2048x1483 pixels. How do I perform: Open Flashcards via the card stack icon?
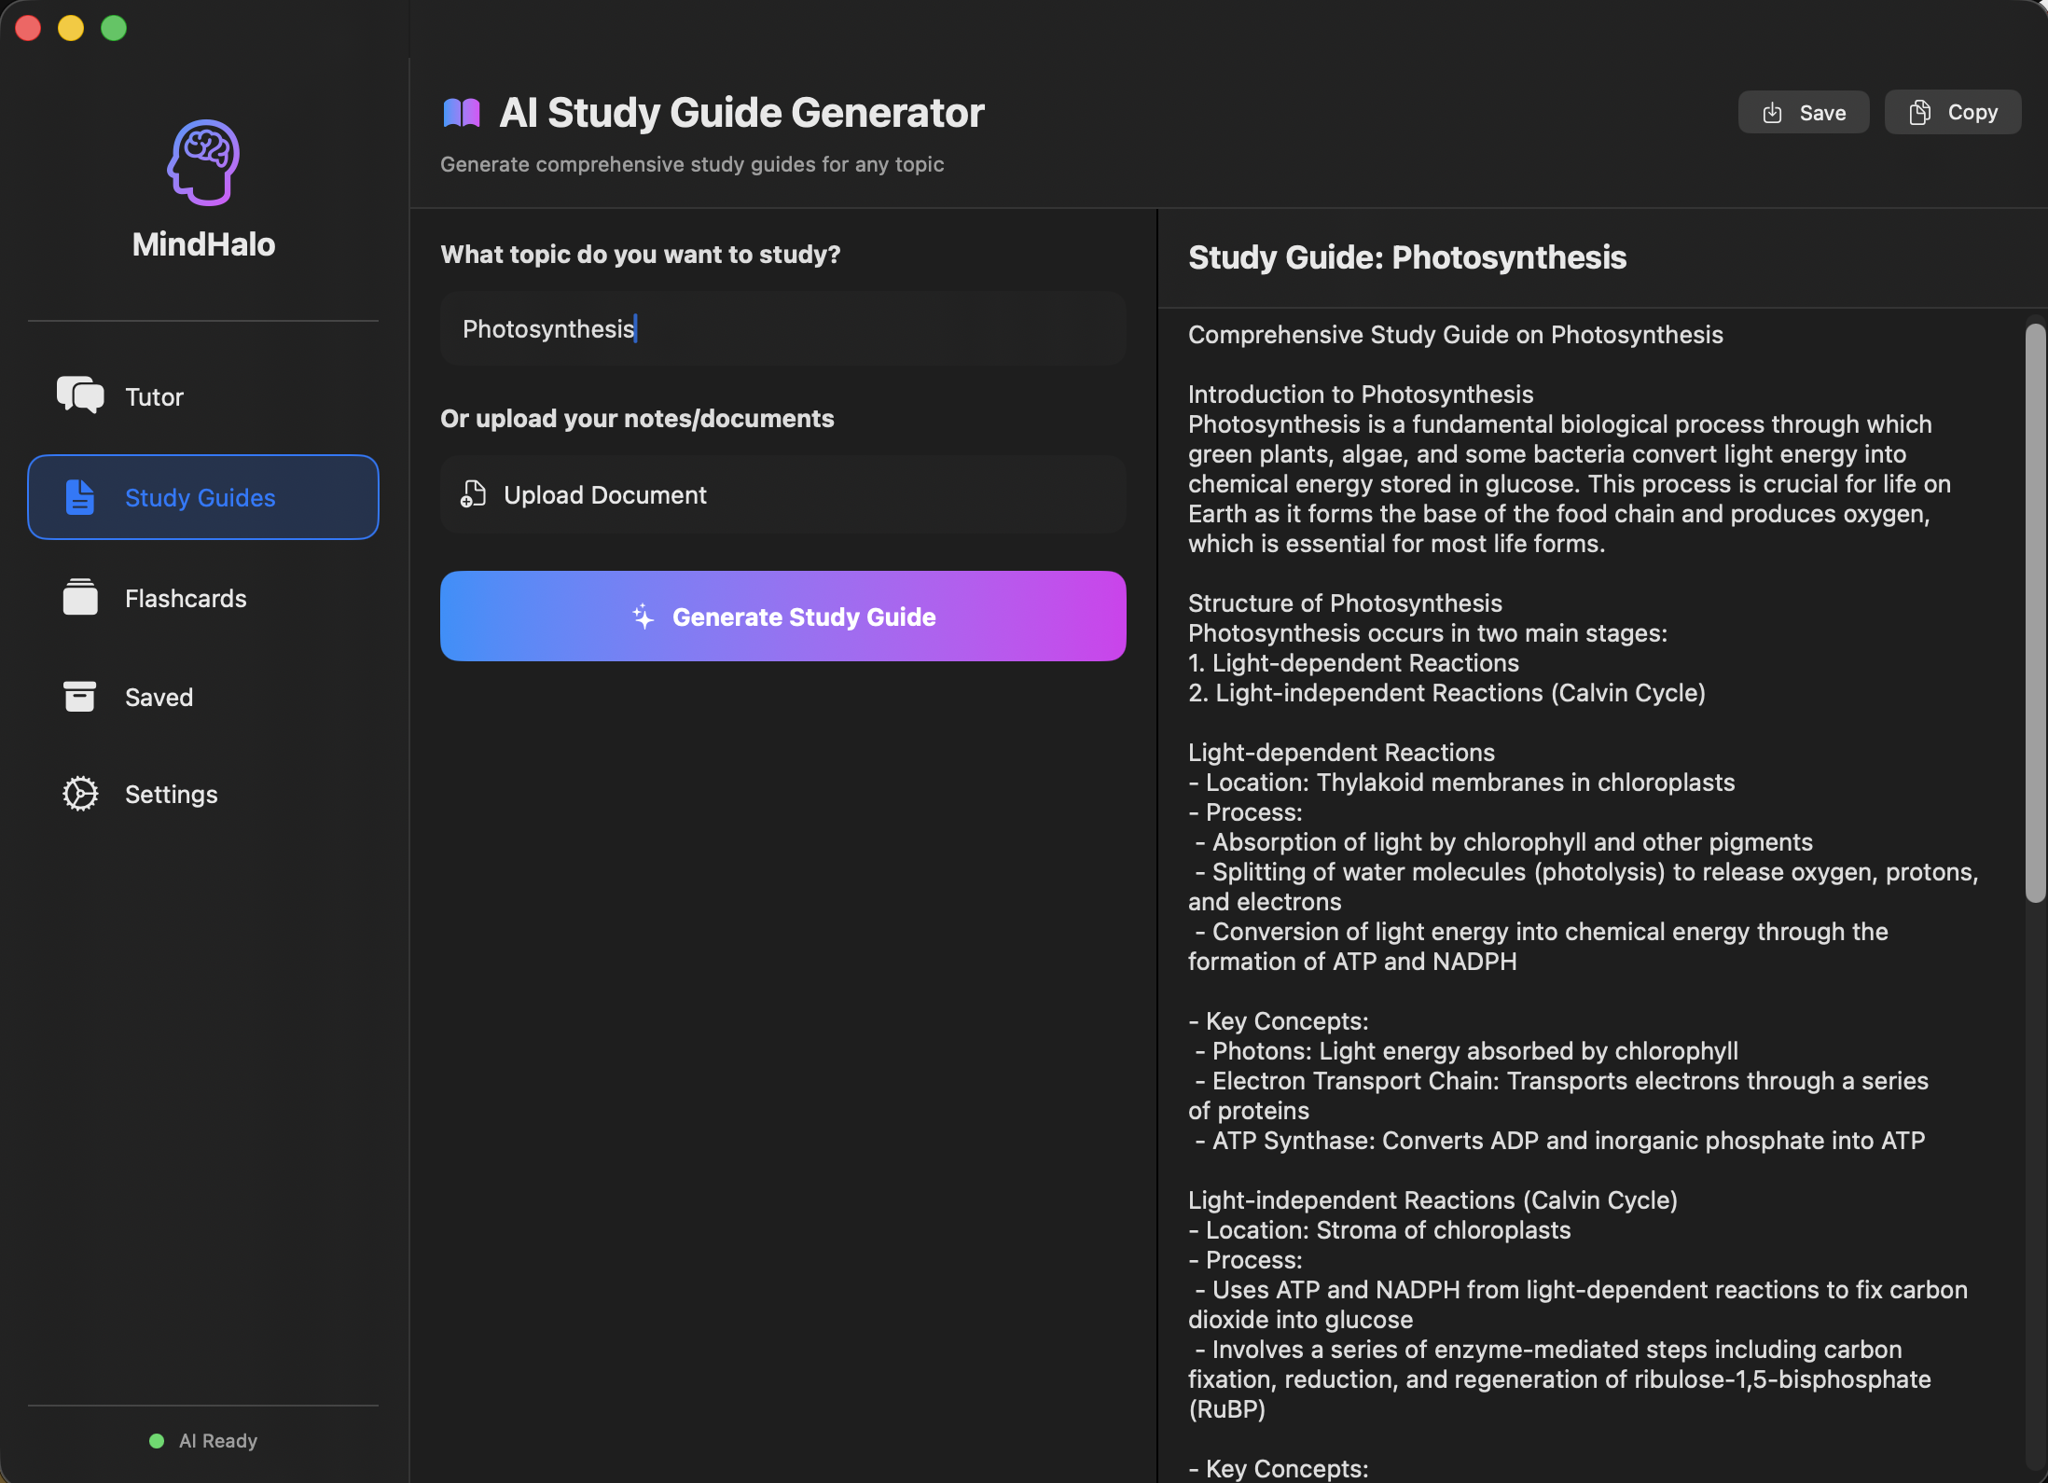click(x=80, y=598)
